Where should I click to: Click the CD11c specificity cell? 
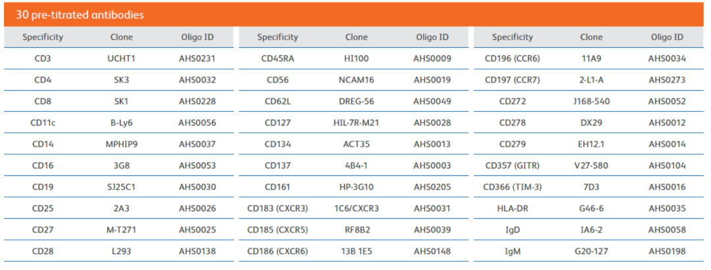point(43,123)
